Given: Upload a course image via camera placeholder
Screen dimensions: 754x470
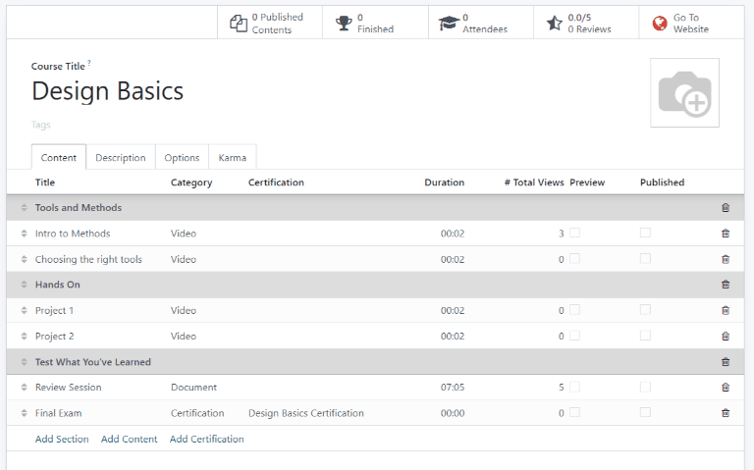Looking at the screenshot, I should coord(684,93).
